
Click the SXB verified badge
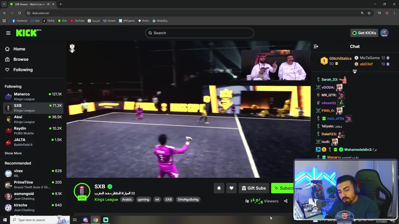[110, 187]
